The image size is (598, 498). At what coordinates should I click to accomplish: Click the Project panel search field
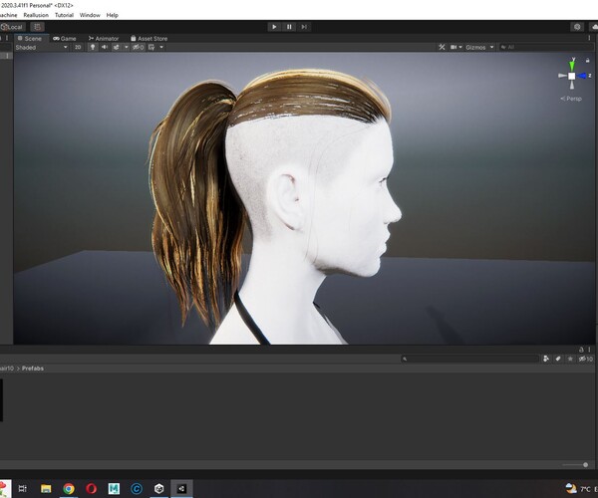coord(469,359)
